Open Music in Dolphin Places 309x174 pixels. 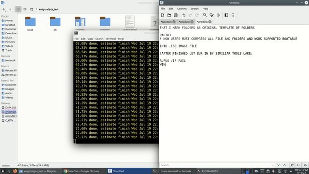9,38
